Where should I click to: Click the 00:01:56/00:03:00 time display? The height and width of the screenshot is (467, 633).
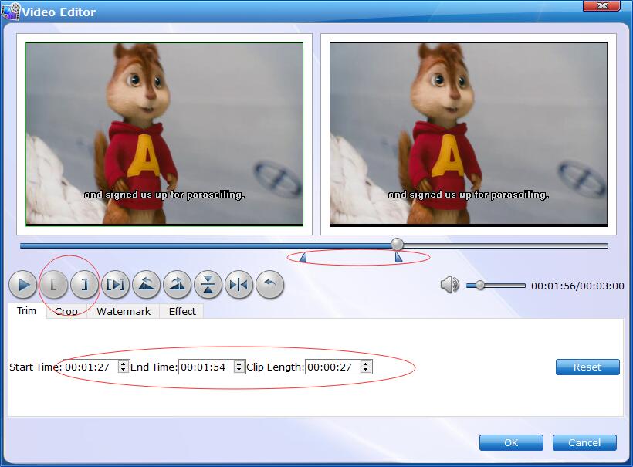coord(577,286)
